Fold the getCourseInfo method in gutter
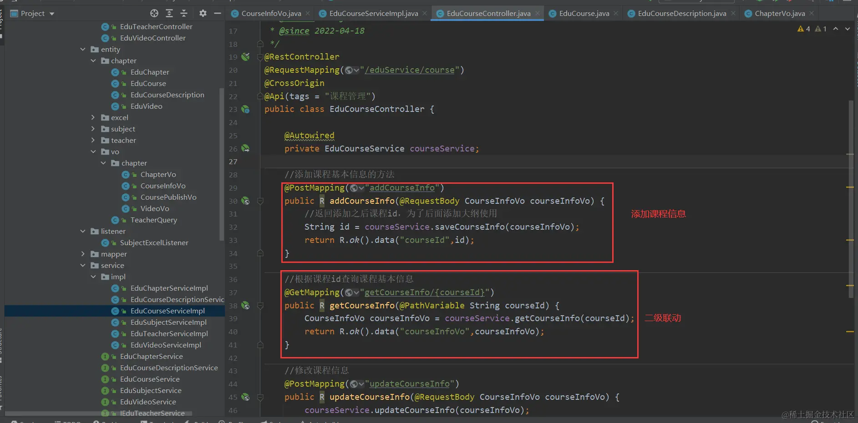Image resolution: width=858 pixels, height=423 pixels. (x=260, y=306)
